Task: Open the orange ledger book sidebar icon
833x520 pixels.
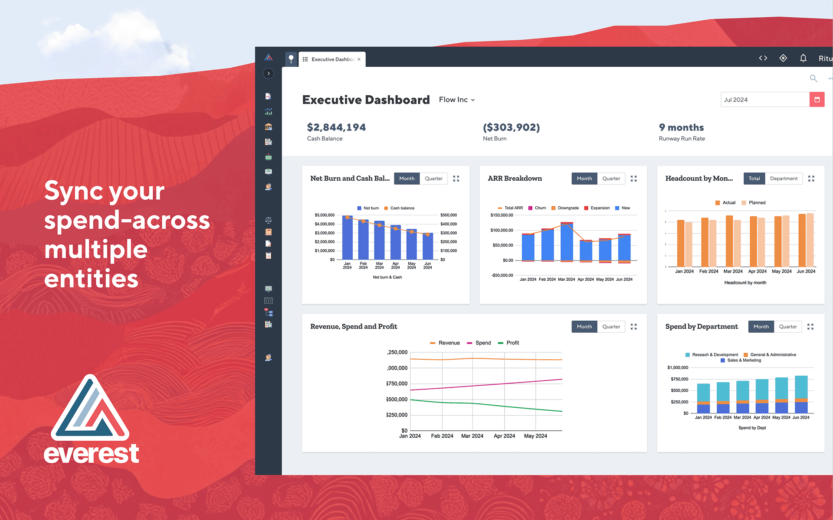Action: [x=269, y=232]
